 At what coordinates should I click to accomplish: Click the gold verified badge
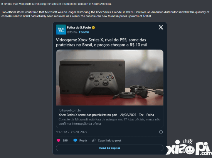(93, 28)
